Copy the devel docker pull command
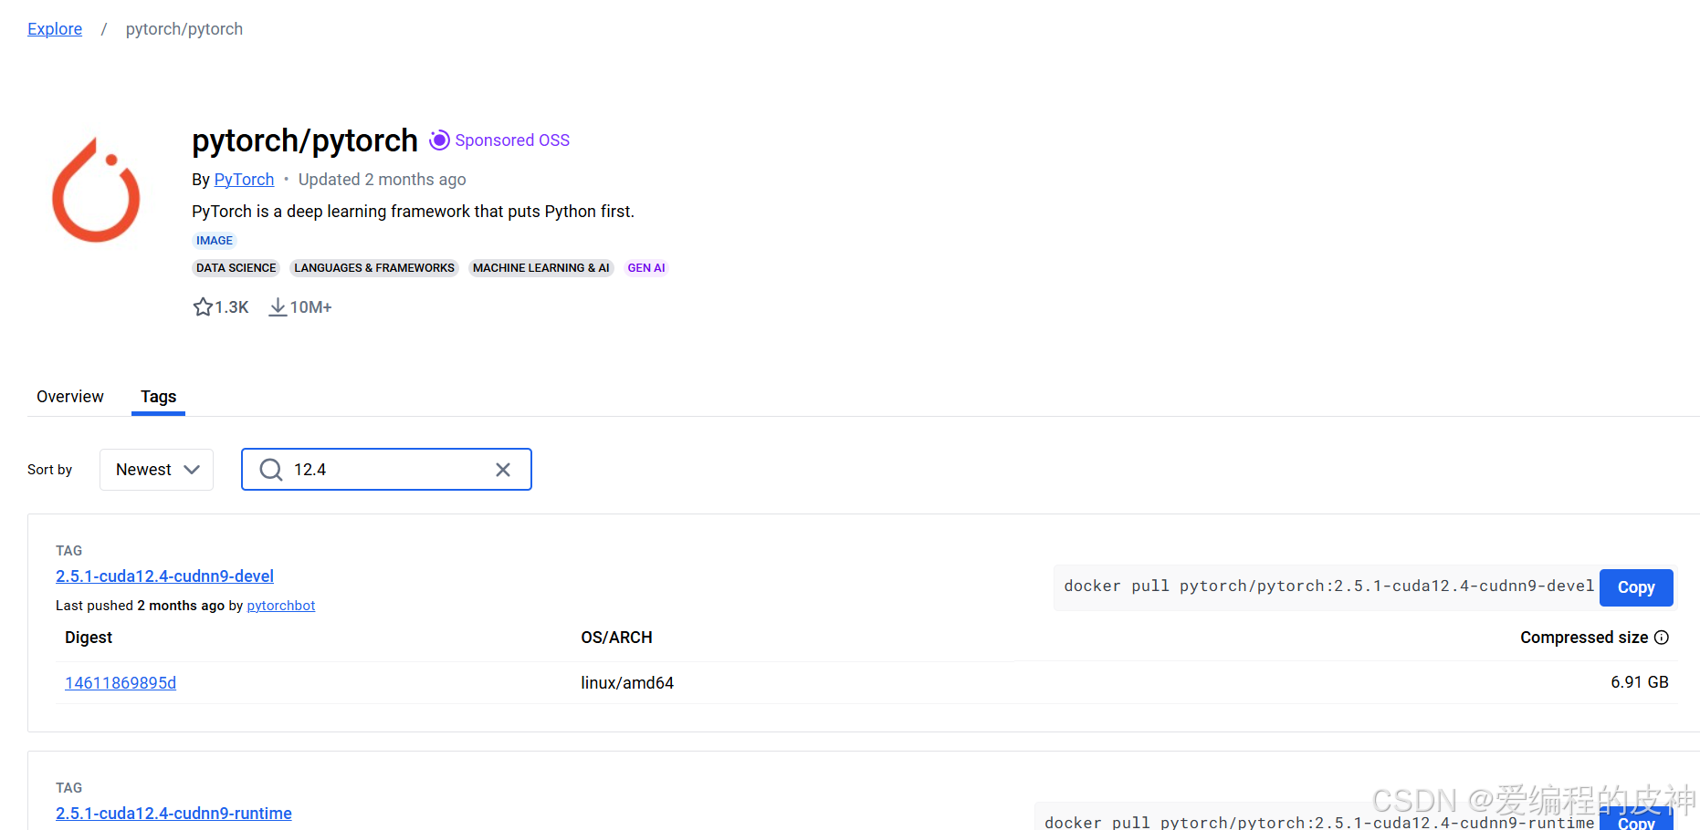This screenshot has height=830, width=1700. [1636, 587]
